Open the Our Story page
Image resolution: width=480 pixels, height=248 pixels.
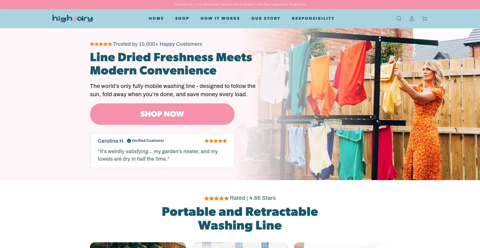pos(266,18)
